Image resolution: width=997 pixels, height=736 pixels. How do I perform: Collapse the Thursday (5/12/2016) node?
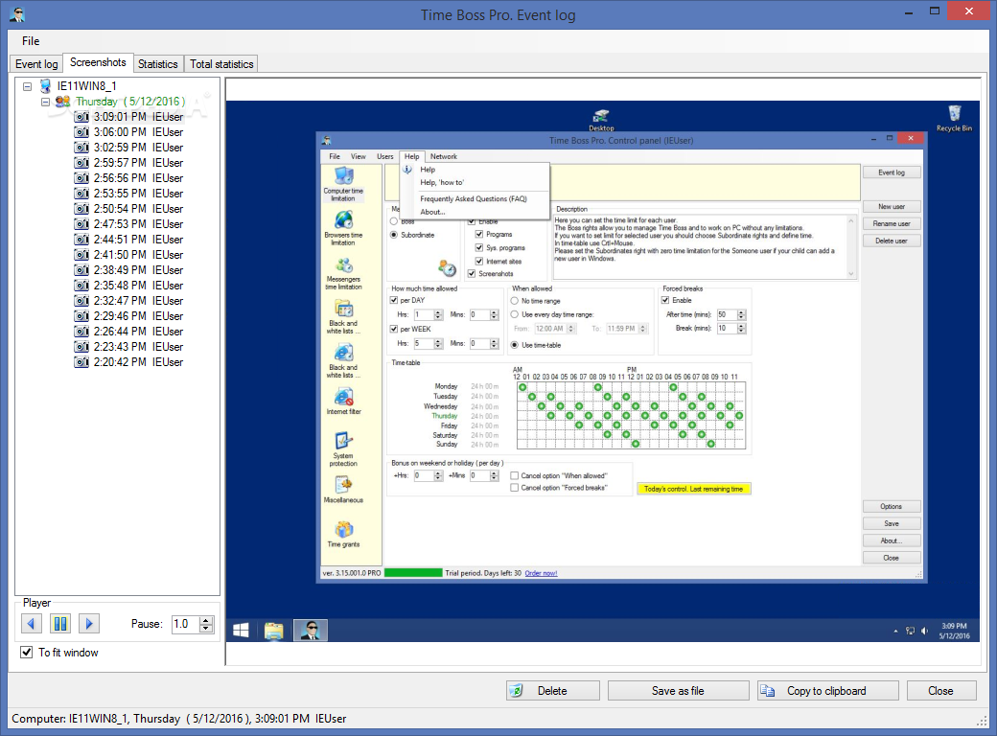[x=45, y=102]
